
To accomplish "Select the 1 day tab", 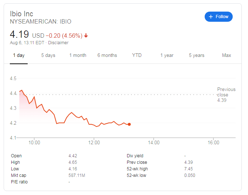I will coord(19,55).
